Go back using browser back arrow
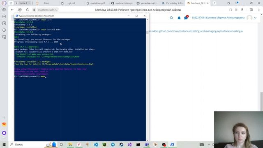This screenshot has height=148, width=263. (12, 10)
